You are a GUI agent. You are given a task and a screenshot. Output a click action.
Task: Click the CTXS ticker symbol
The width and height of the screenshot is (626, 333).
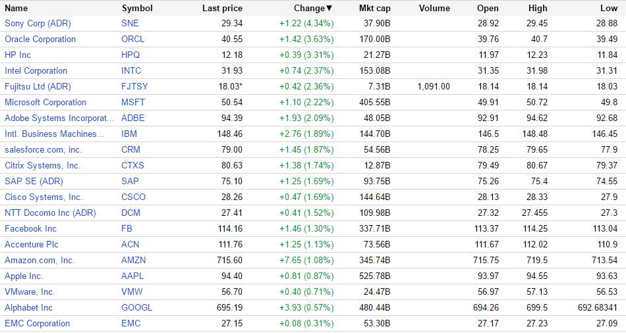click(x=132, y=165)
